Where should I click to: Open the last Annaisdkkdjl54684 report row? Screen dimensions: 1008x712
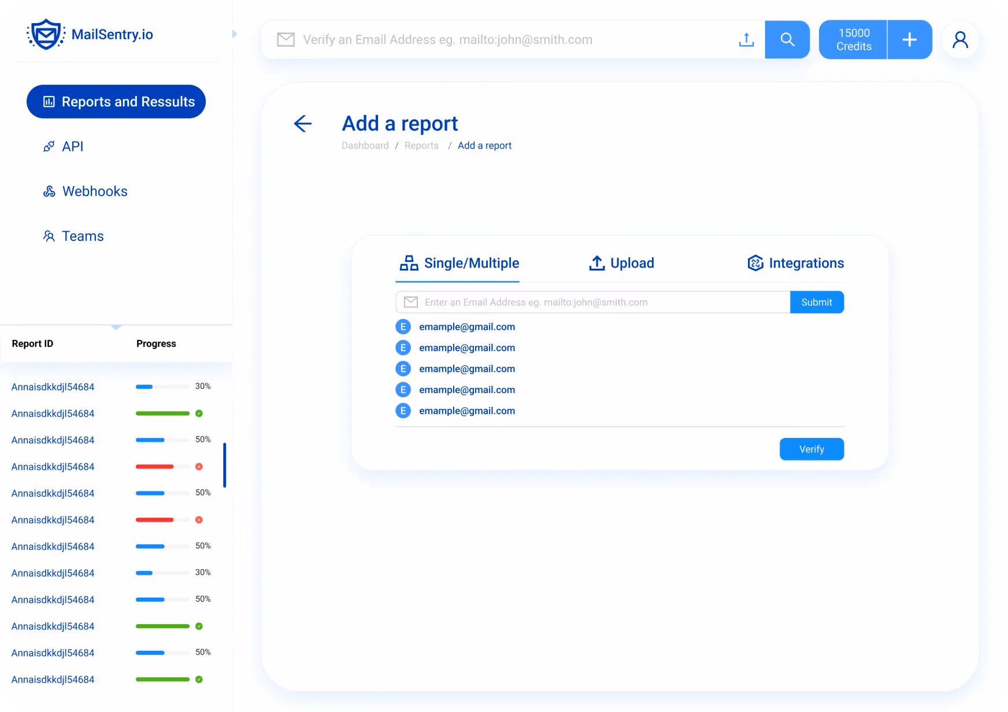[x=53, y=679]
